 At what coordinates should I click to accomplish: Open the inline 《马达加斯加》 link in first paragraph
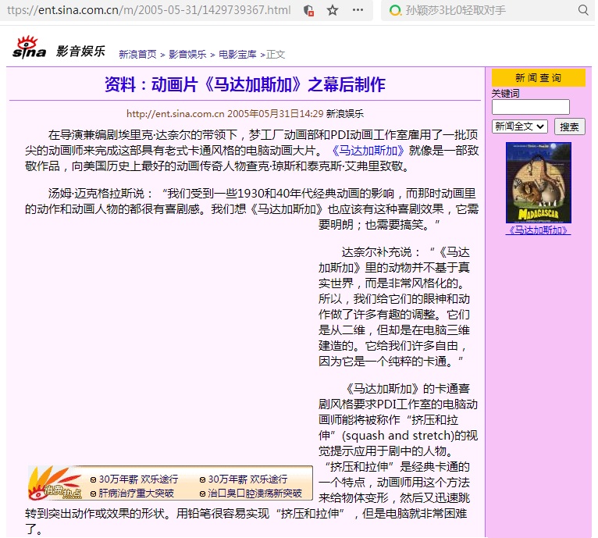(x=368, y=151)
